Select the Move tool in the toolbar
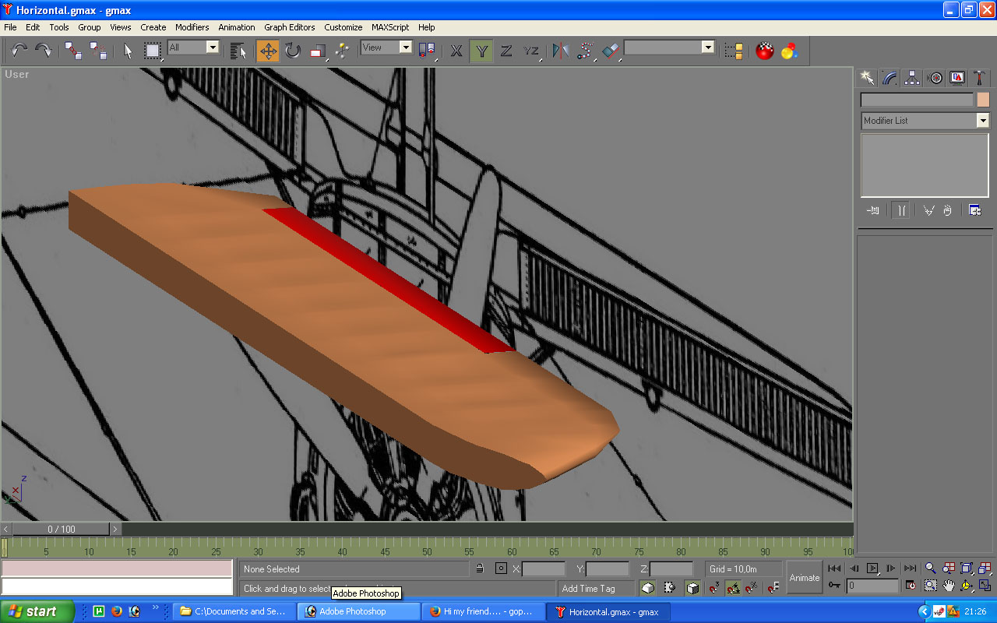 [x=268, y=51]
